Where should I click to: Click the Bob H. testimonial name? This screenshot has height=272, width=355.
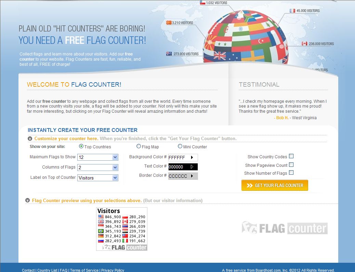click(x=282, y=118)
